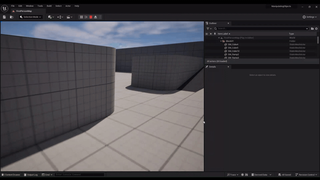Screen dimensions: 320x180
Task: Click the 69 actors status text
Action: 217,61
